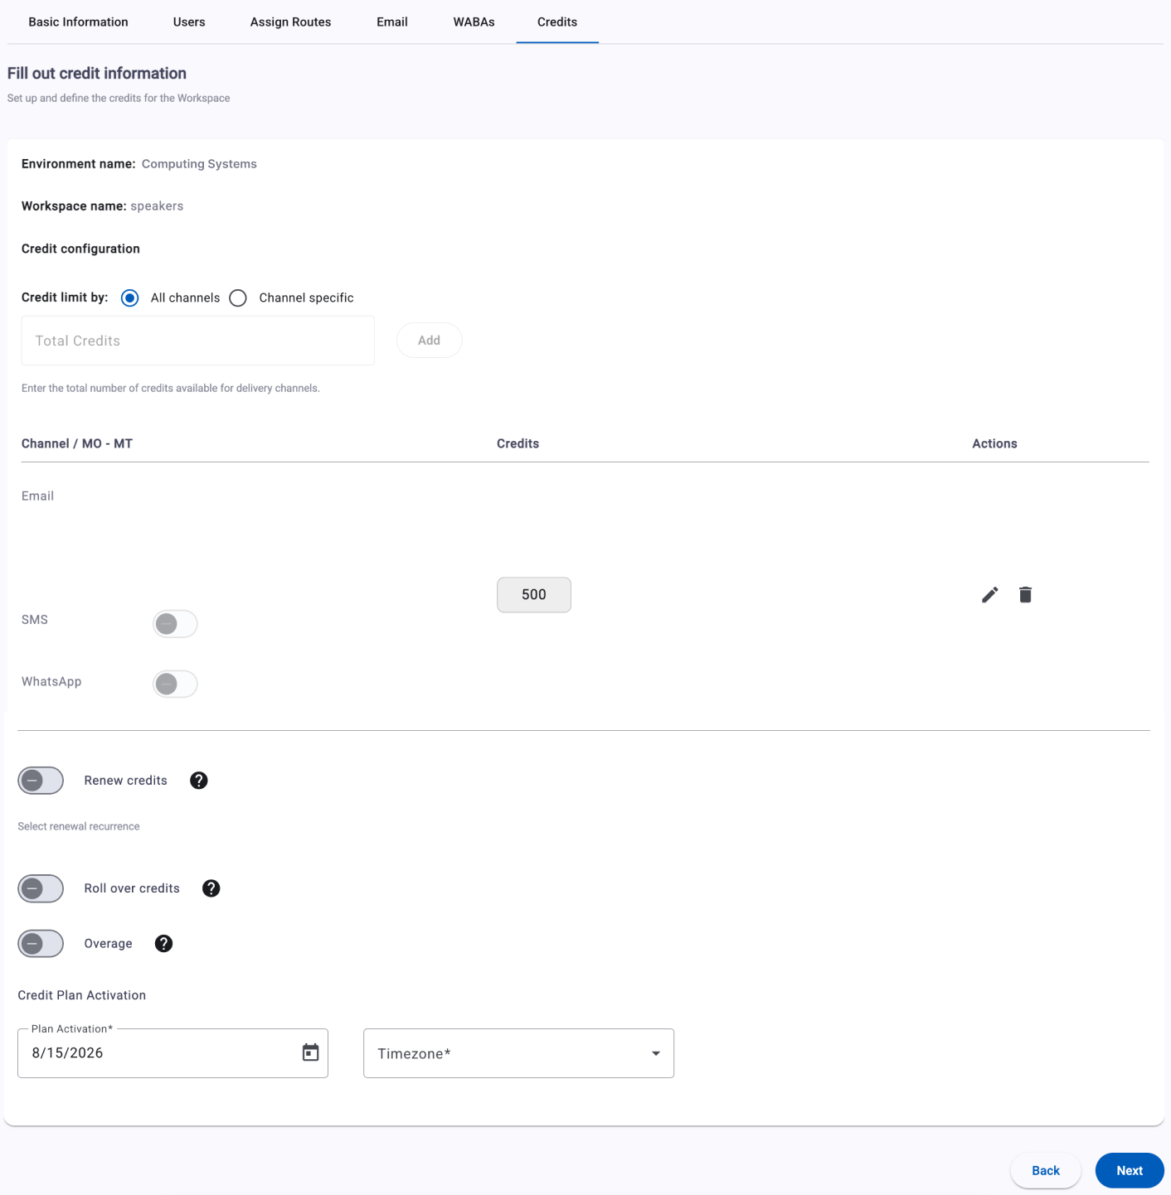Screen dimensions: 1171x1195
Task: Click the 500 credits value box
Action: click(534, 595)
